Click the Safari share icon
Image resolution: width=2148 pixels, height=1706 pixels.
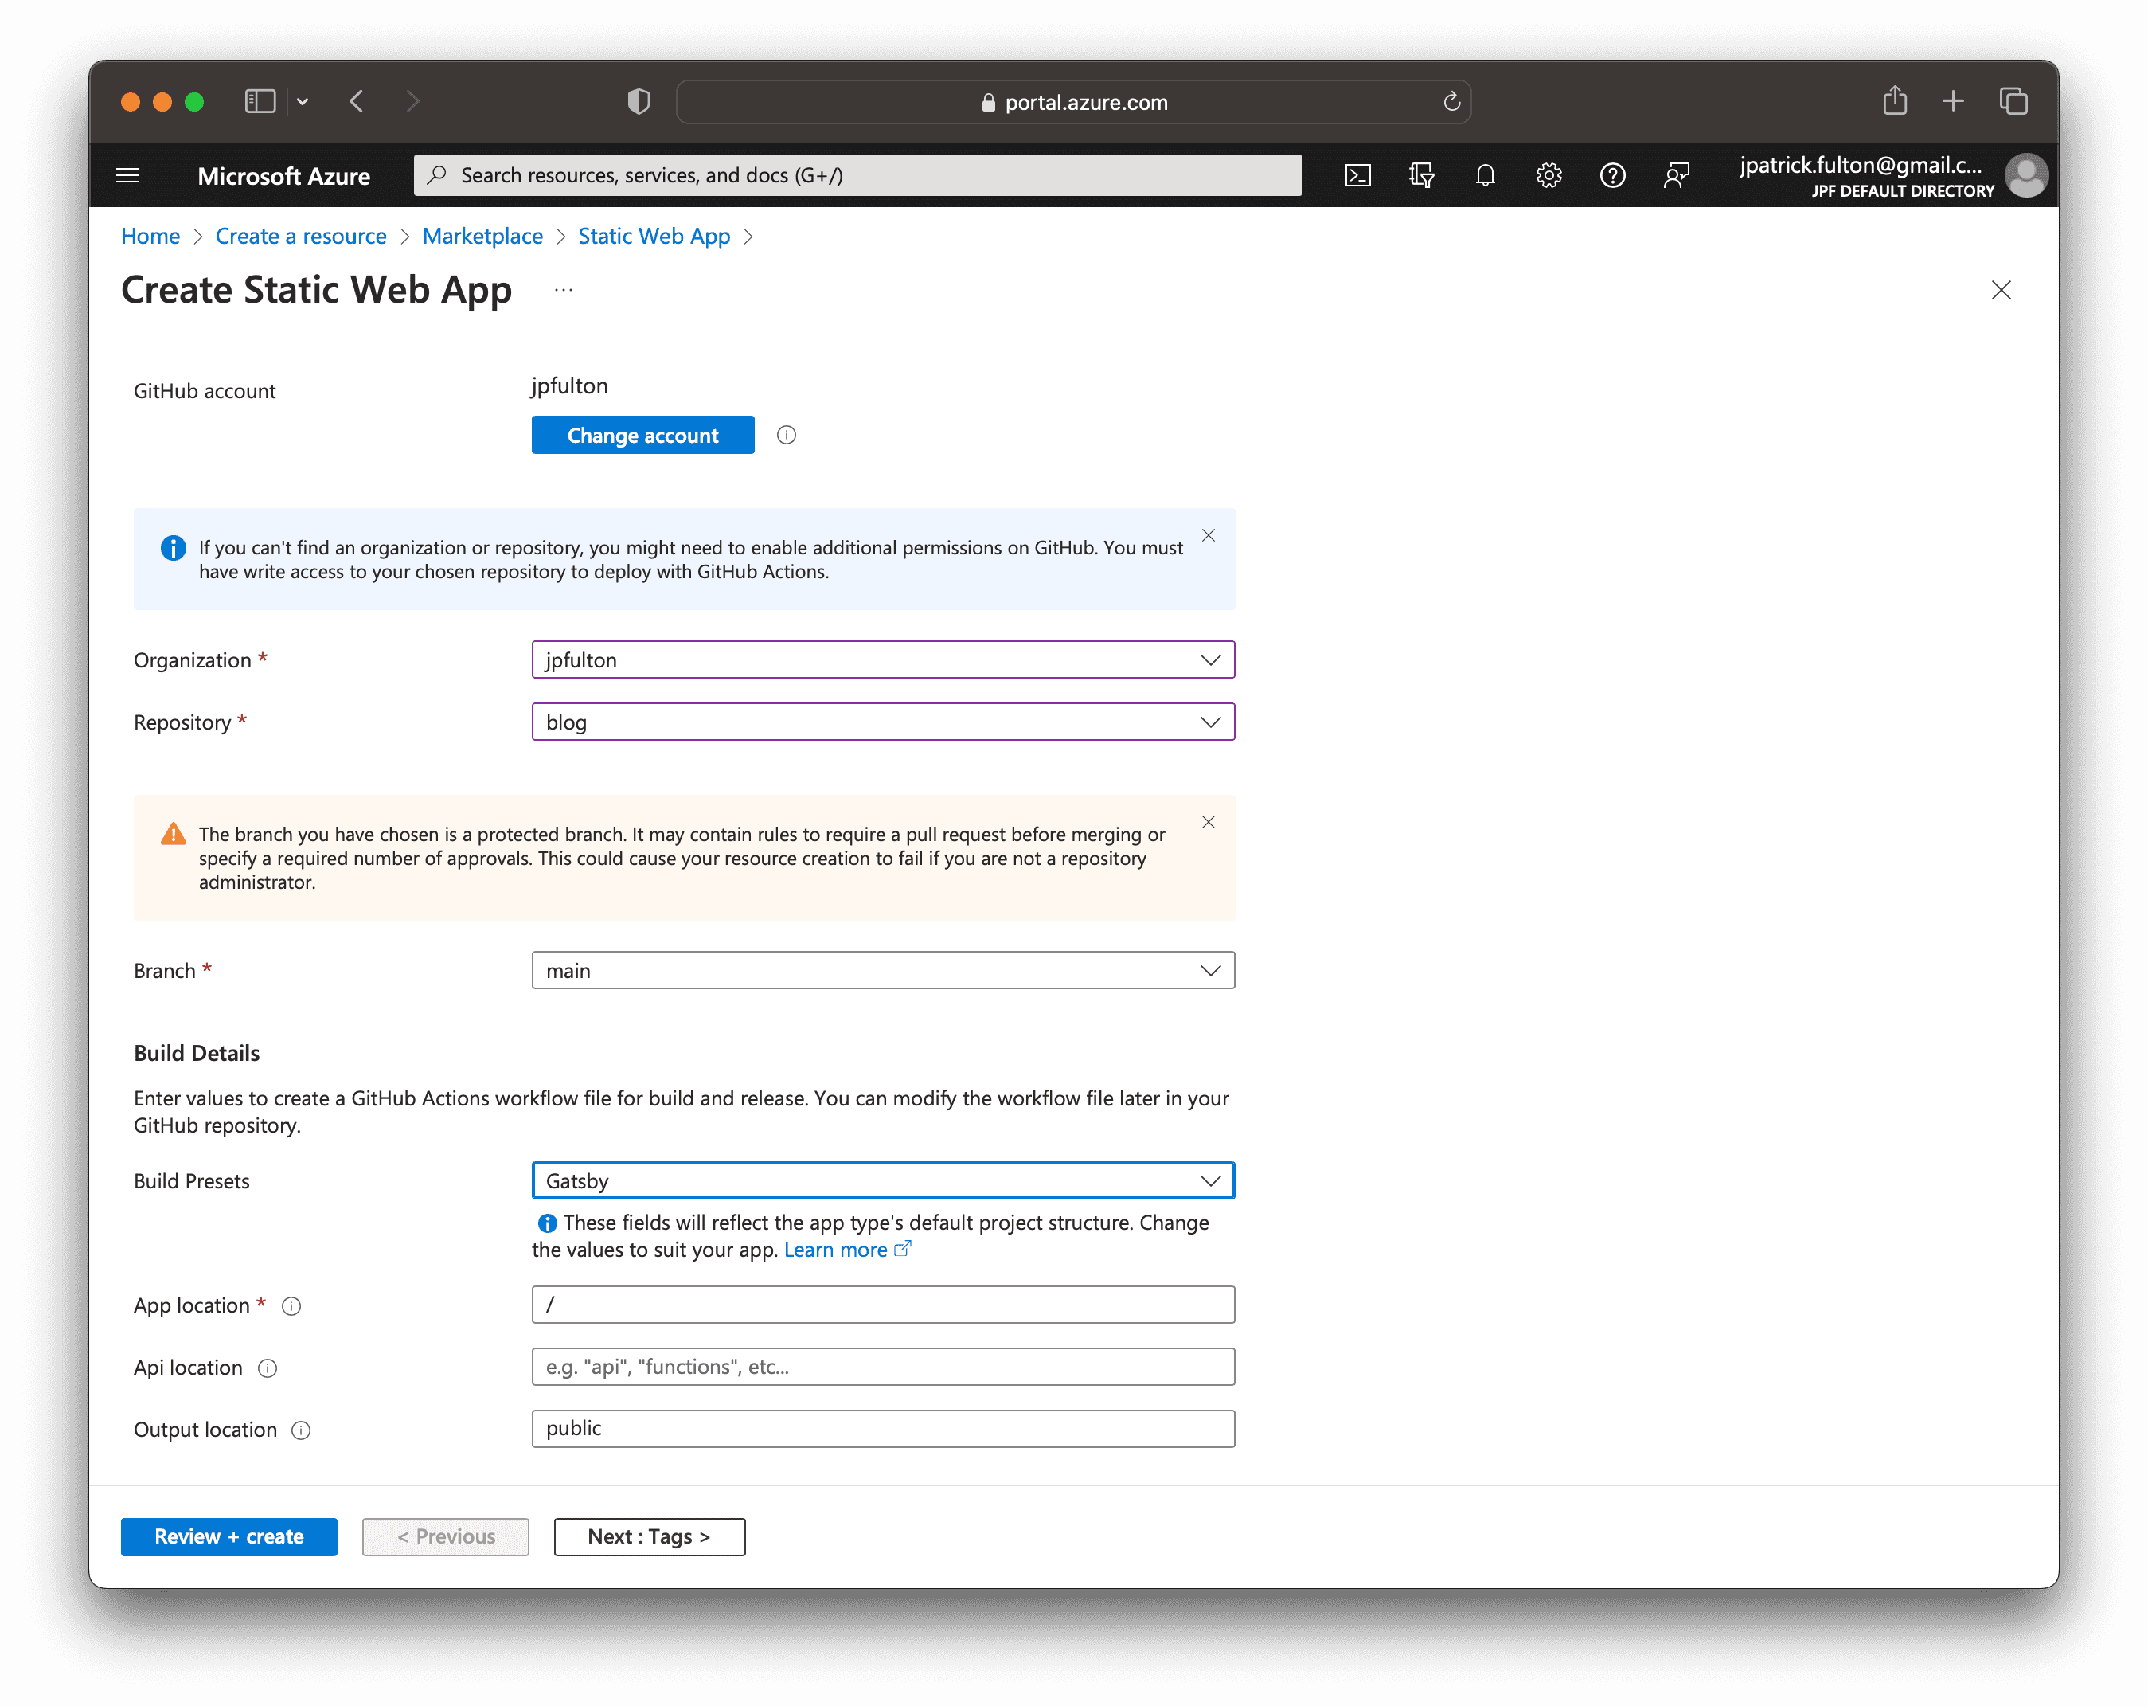[1894, 100]
